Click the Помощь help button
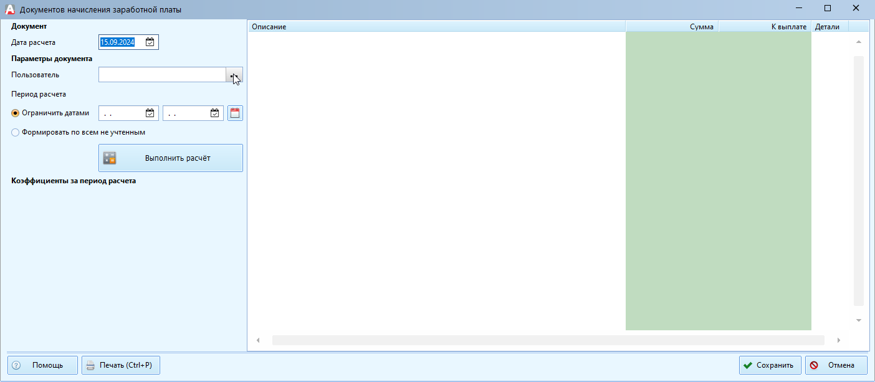Viewport: 875px width, 382px height. [42, 365]
